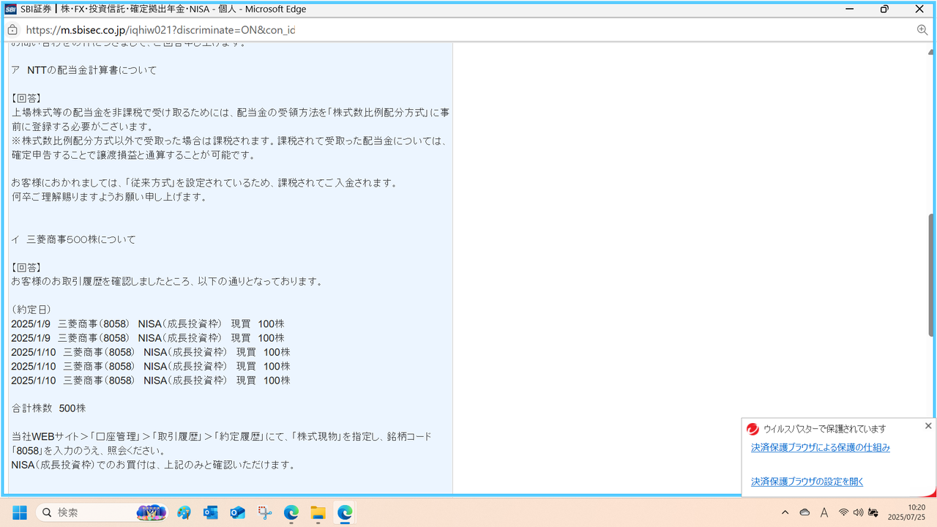The image size is (937, 527).
Task: Click the IME input mode A indicator
Action: coord(824,512)
